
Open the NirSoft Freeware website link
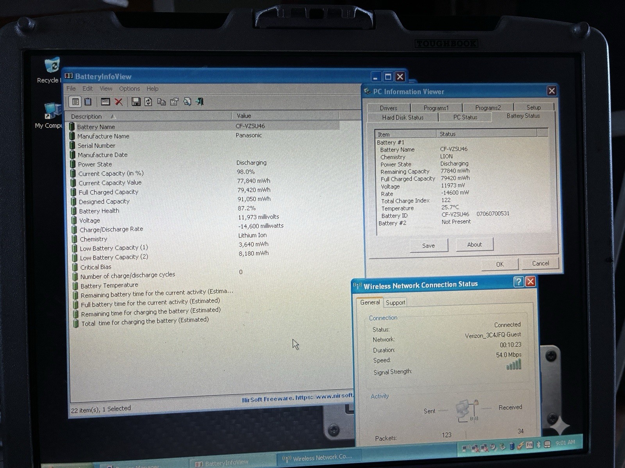tap(298, 398)
